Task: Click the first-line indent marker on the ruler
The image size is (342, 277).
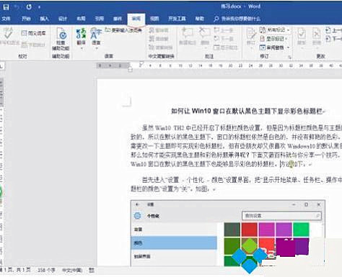Action: point(141,64)
